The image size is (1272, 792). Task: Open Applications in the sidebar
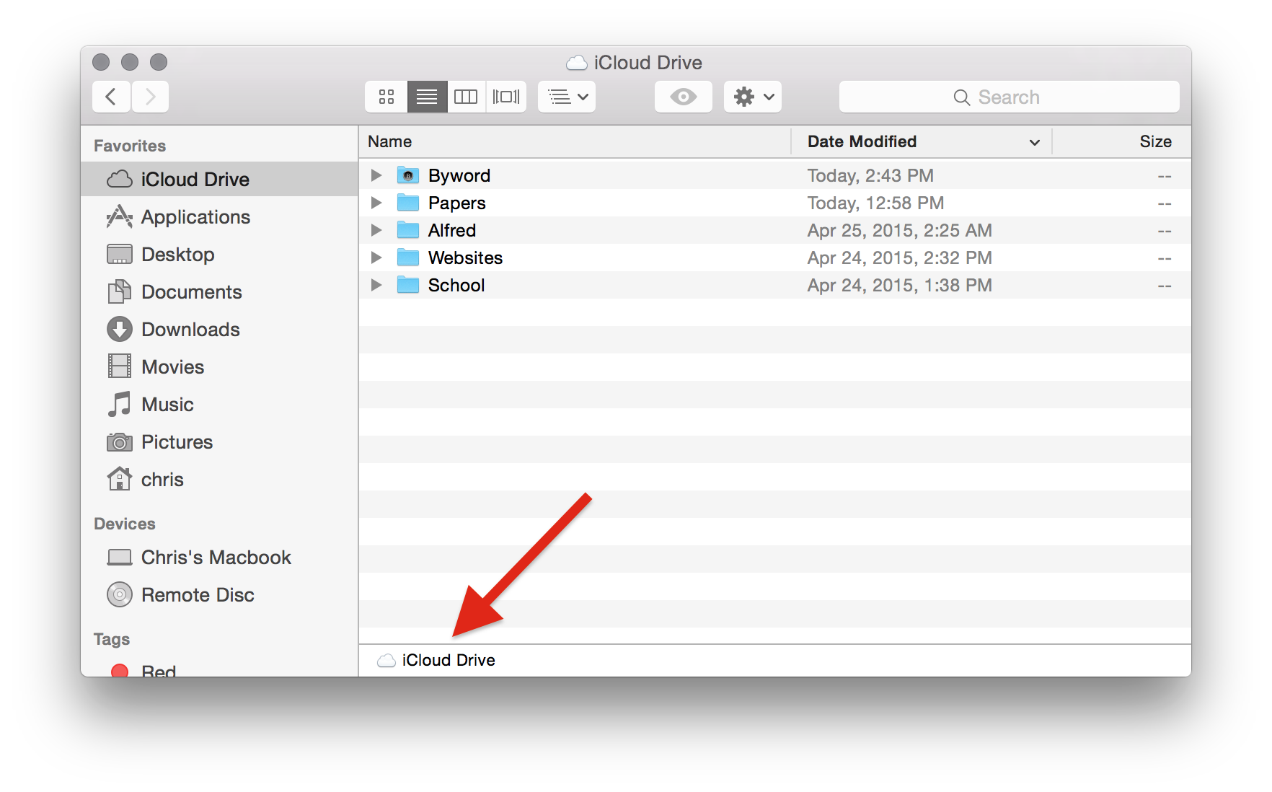[x=219, y=216]
